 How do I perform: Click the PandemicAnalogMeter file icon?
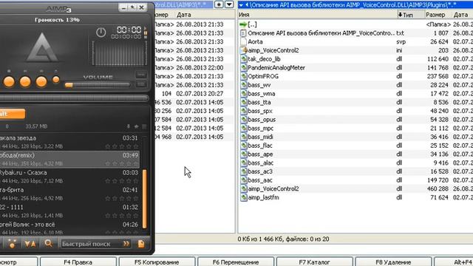coord(244,68)
